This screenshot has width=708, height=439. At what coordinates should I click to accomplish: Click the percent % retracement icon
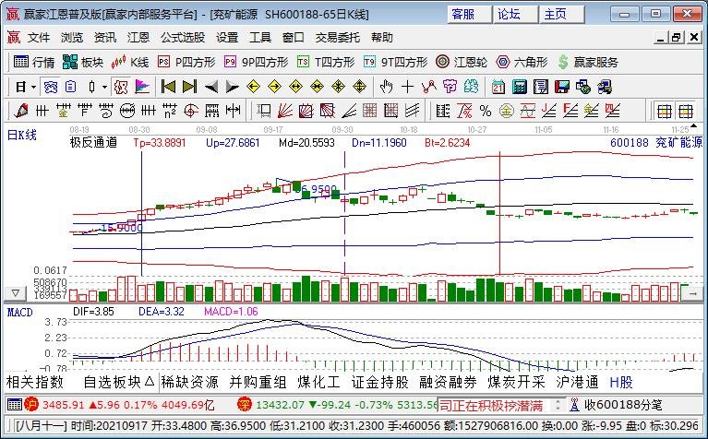pyautogui.click(x=486, y=111)
